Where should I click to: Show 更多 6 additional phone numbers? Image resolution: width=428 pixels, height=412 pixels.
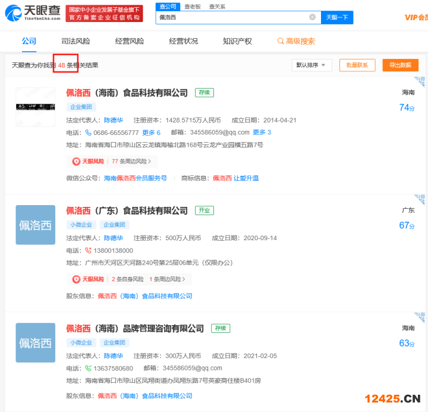coord(151,133)
